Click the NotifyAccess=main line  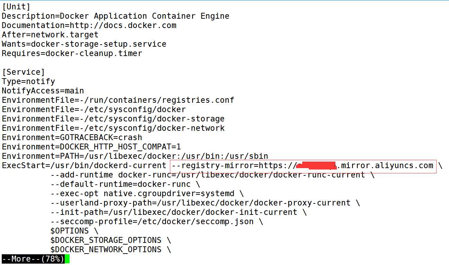43,91
